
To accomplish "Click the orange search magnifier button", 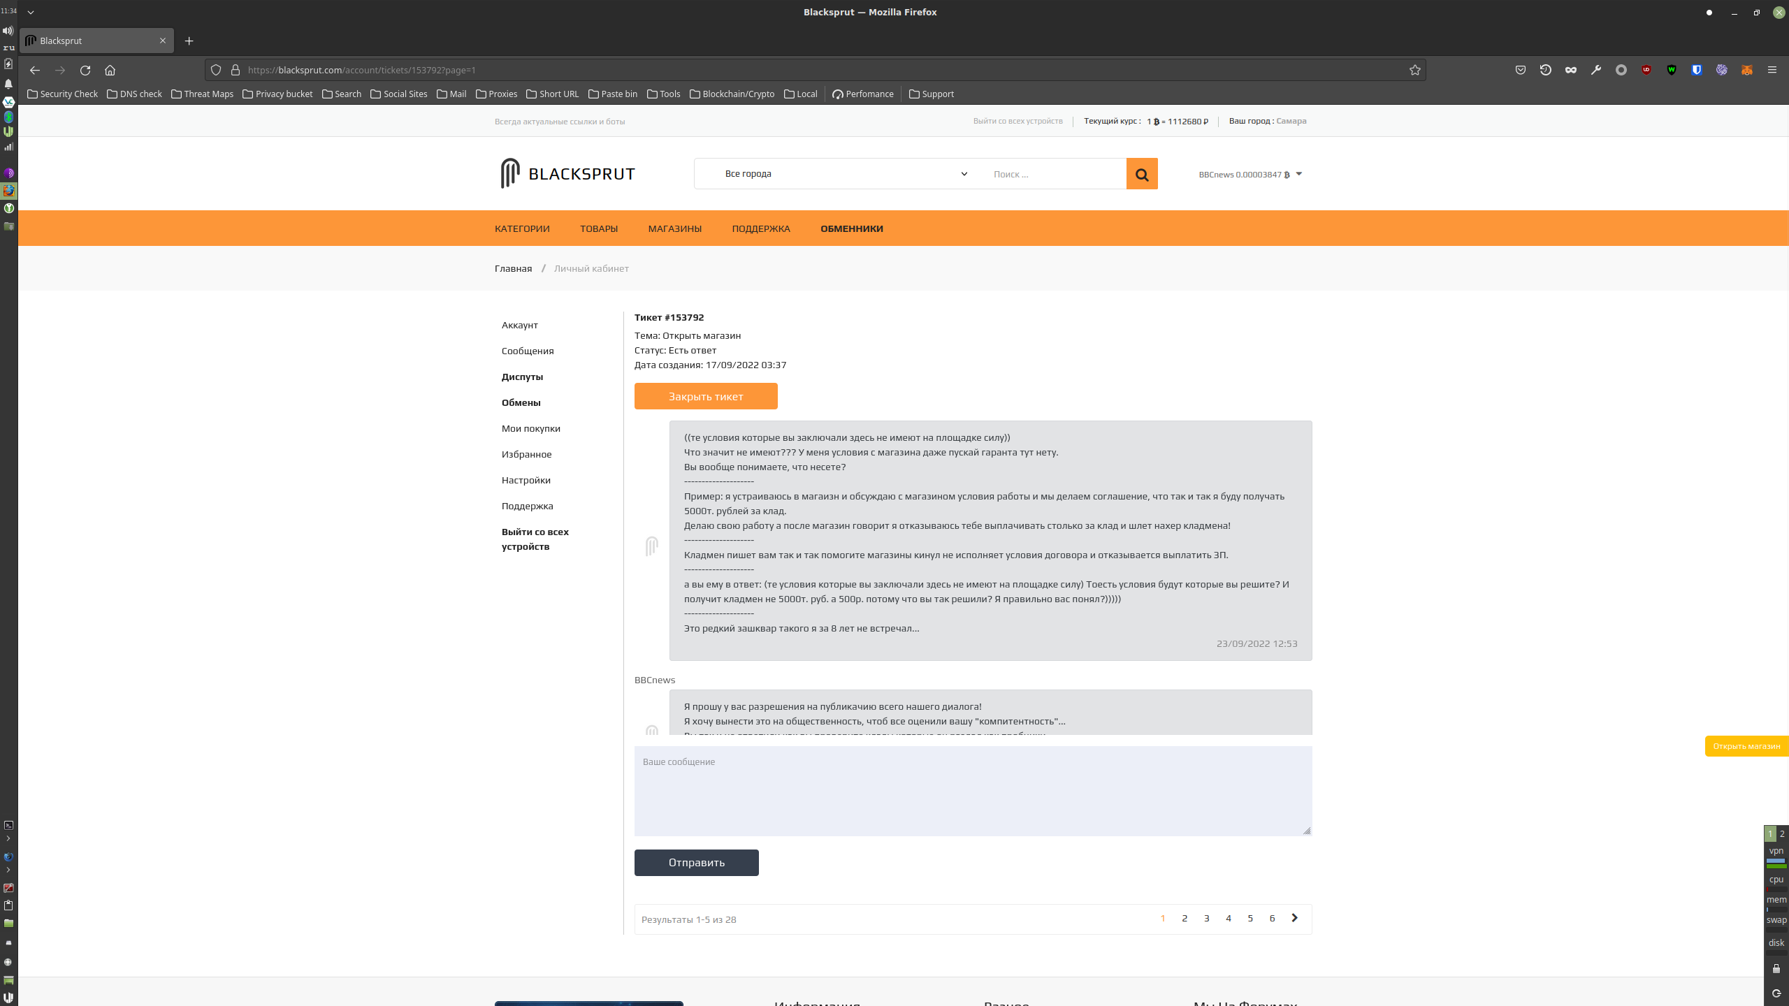I will (1142, 174).
